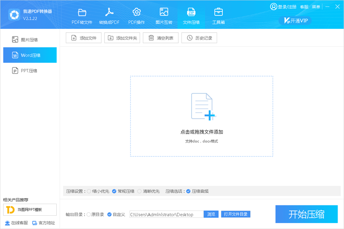
Task: Select the 清晰优先 compression option
Action: (139, 191)
